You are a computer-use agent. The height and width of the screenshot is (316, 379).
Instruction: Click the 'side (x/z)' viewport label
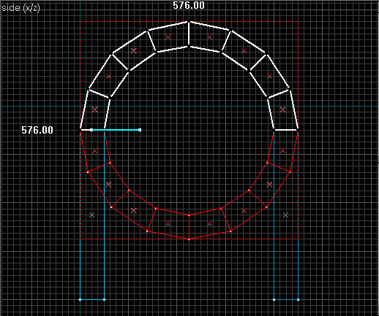[x=20, y=8]
